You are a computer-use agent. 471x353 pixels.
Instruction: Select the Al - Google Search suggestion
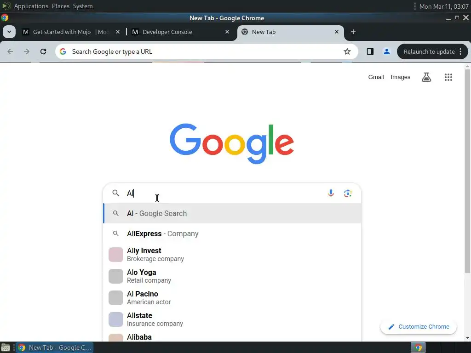232,213
